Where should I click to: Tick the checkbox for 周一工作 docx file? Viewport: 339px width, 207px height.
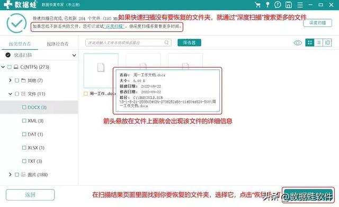(86, 93)
